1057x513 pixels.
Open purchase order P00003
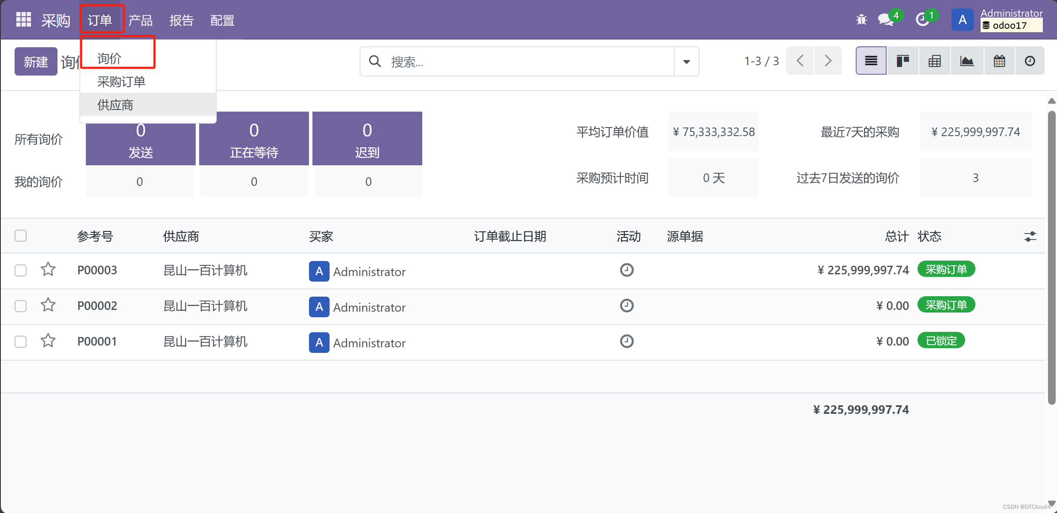97,270
